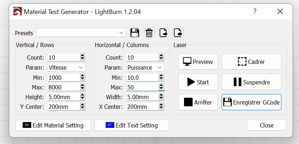Viewport: 299px width, 144px height.
Task: Click Arrêter to stop the laser
Action: pos(198,102)
